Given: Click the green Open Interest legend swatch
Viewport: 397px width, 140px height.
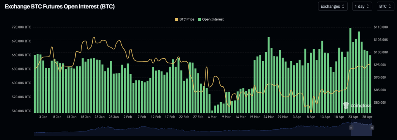Looking at the screenshot, I should click(199, 19).
